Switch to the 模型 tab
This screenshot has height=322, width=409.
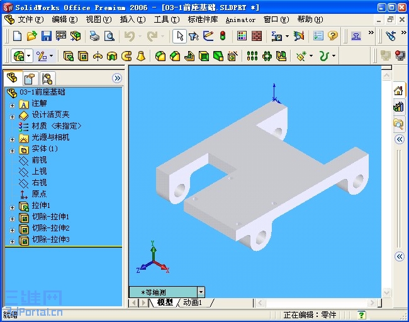[x=165, y=302]
